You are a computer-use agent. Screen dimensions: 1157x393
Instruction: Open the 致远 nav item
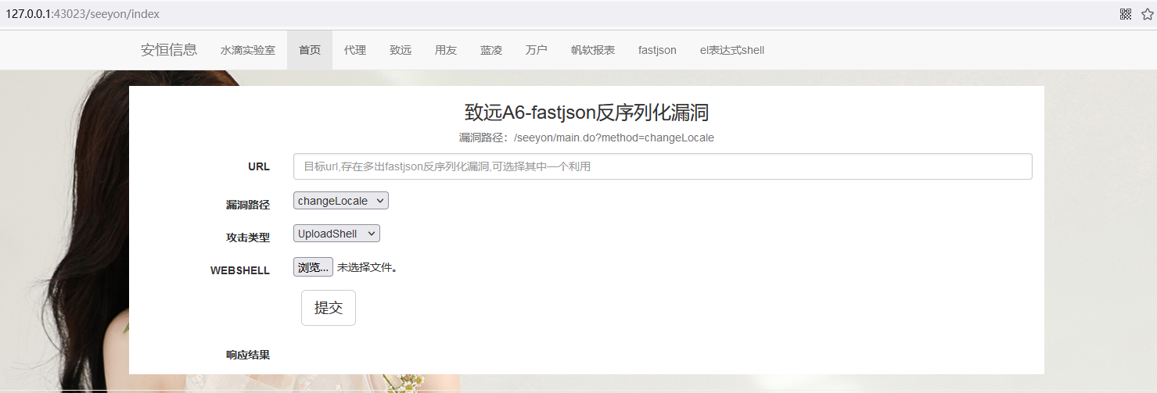(401, 50)
